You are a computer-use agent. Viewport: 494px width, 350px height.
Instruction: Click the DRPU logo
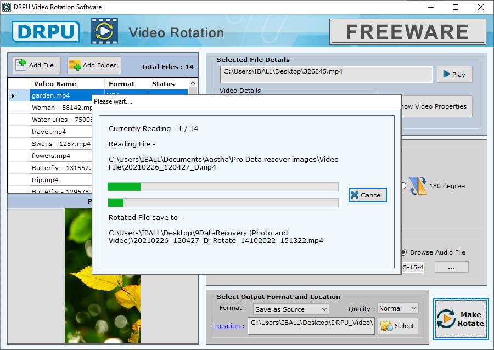[46, 31]
